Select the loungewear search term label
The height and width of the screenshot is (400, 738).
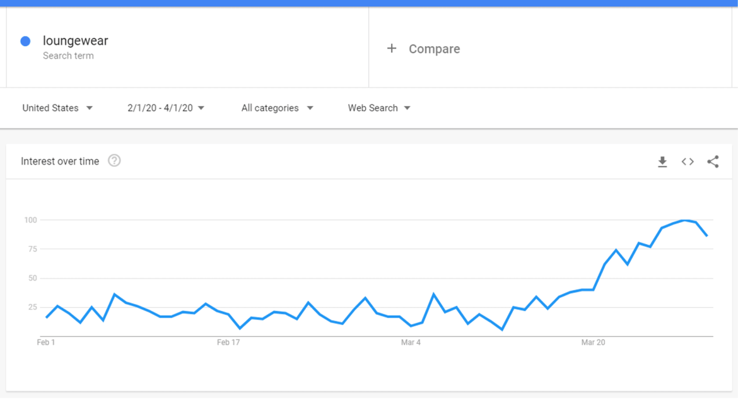(x=75, y=40)
